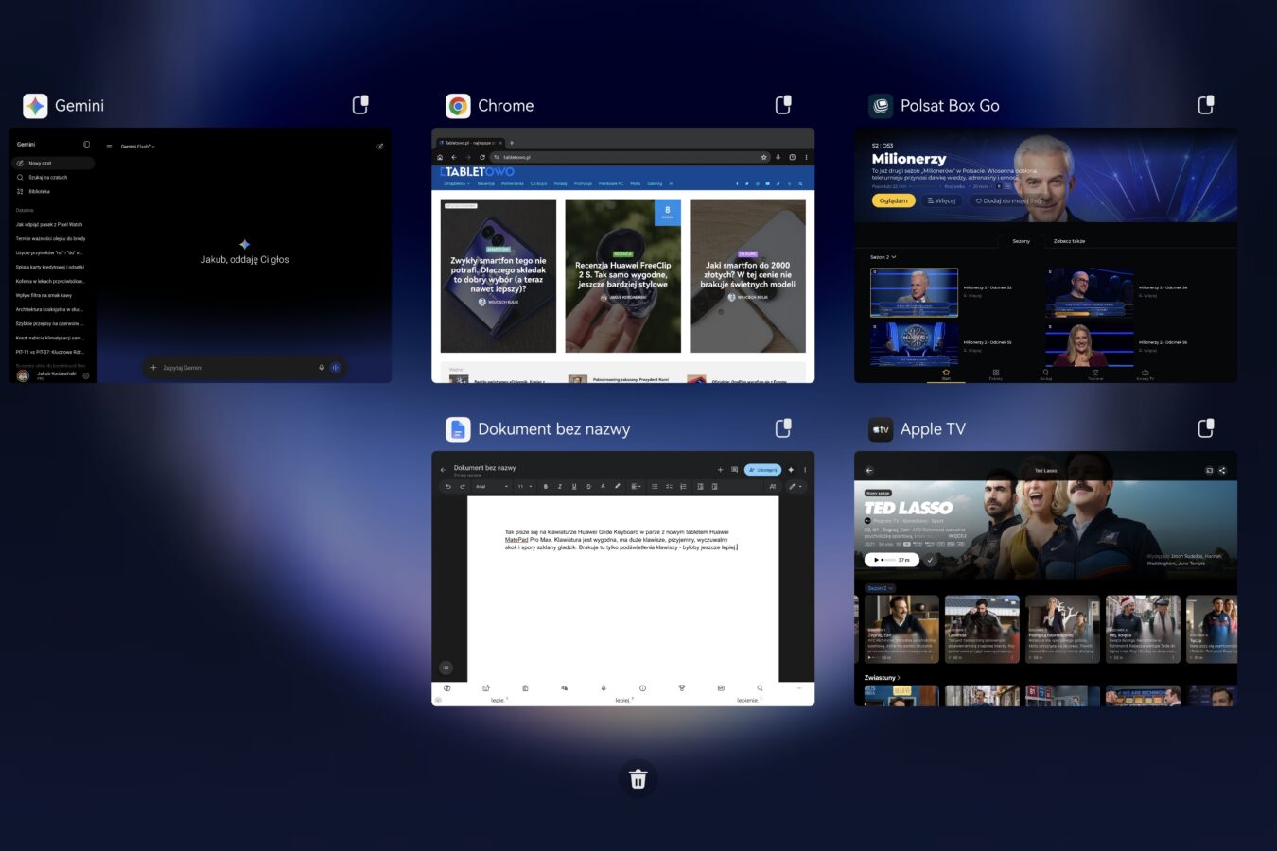The width and height of the screenshot is (1277, 851).
Task: Reload the page in the Chrome preview
Action: tap(482, 157)
